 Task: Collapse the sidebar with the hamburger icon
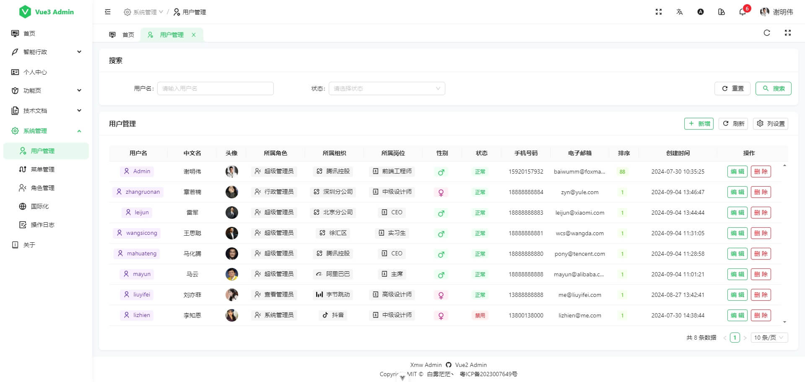[x=108, y=12]
